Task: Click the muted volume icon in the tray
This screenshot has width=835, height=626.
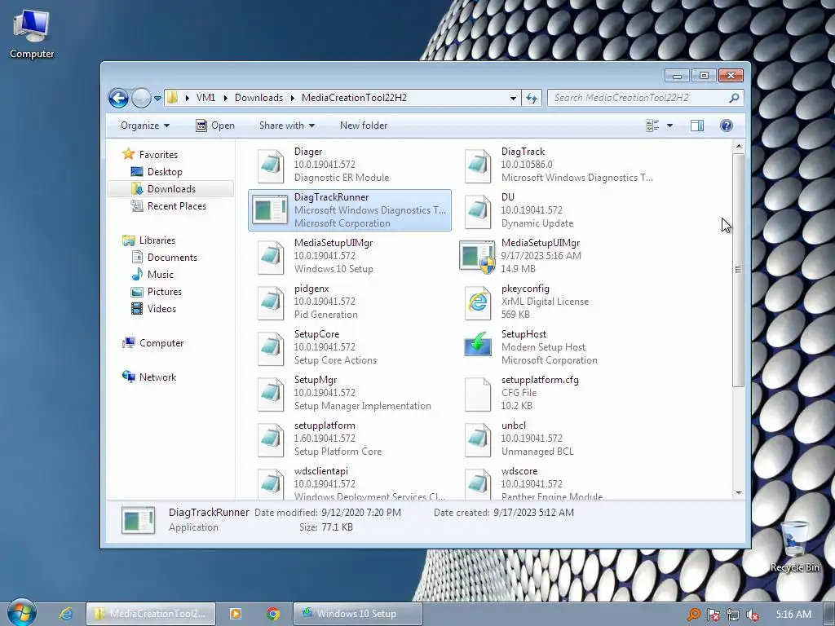Action: coord(753,615)
